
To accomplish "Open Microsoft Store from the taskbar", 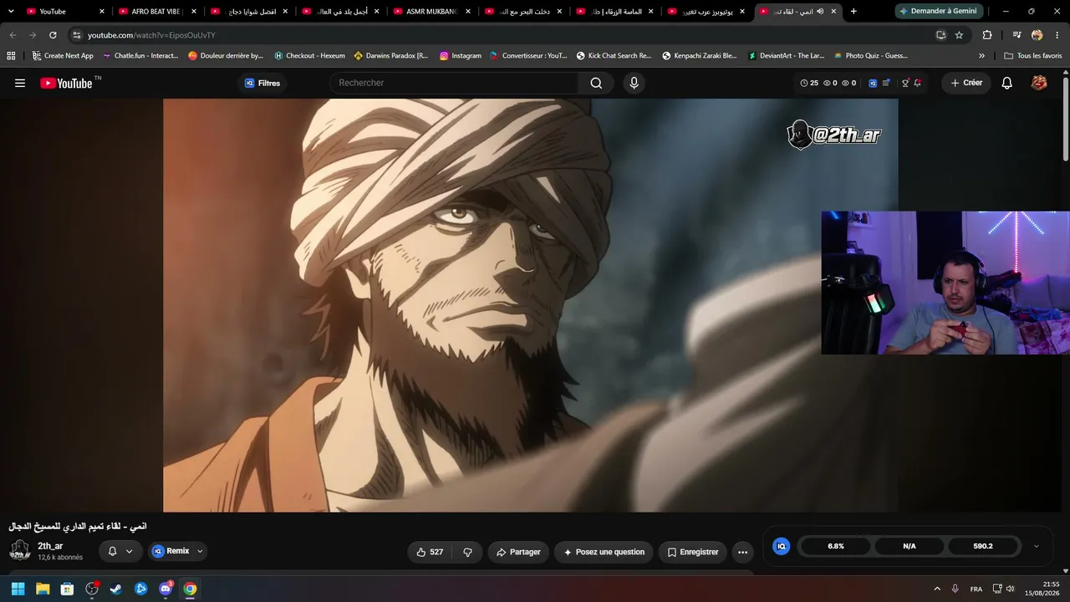I will coord(67,589).
